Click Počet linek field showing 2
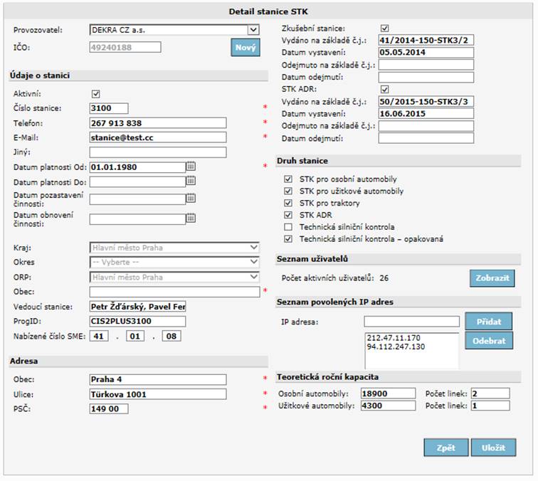The width and height of the screenshot is (538, 481). pyautogui.click(x=490, y=393)
